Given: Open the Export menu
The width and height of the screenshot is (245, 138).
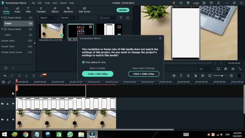Looking at the screenshot, I should click(63, 3).
